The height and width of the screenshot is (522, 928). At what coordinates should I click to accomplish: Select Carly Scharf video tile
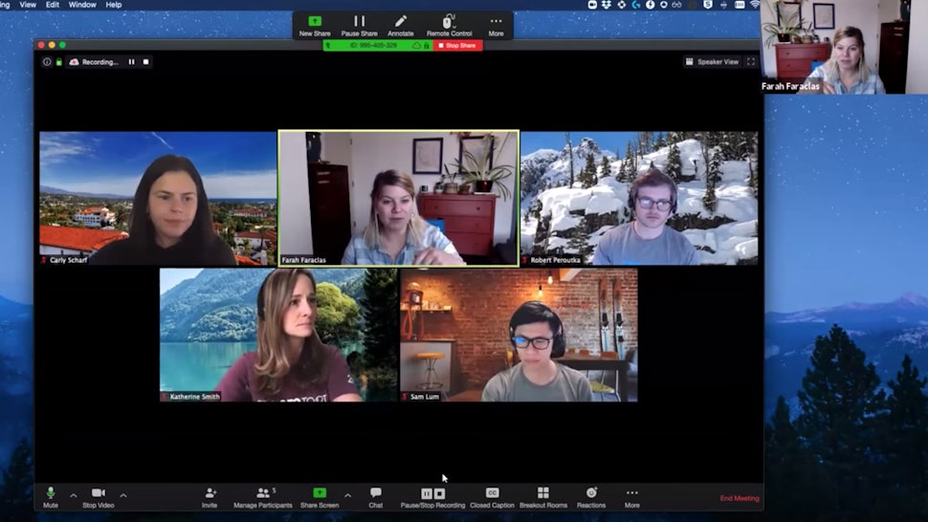[158, 198]
